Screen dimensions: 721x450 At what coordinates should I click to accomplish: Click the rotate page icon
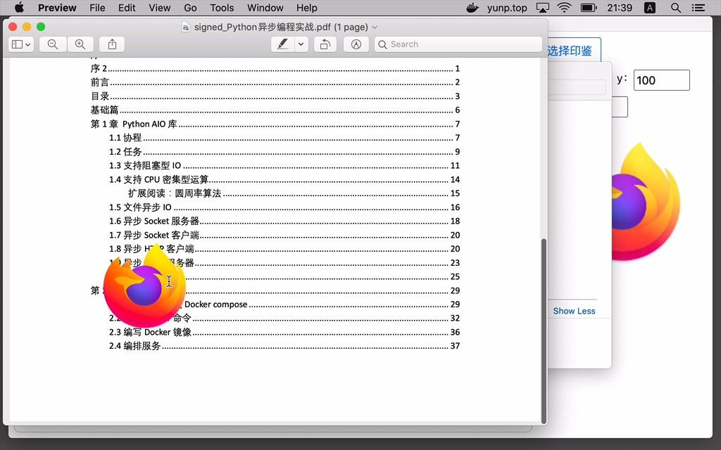[325, 44]
